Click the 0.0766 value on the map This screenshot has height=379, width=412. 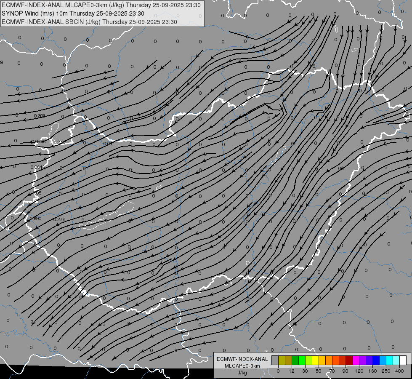[38, 141]
